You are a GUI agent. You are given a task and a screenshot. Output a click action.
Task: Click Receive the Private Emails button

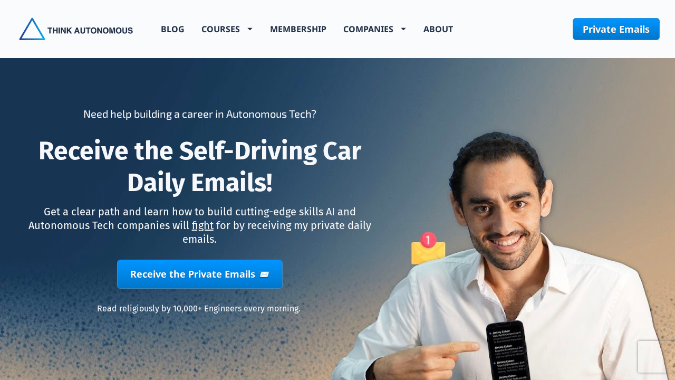pyautogui.click(x=200, y=274)
